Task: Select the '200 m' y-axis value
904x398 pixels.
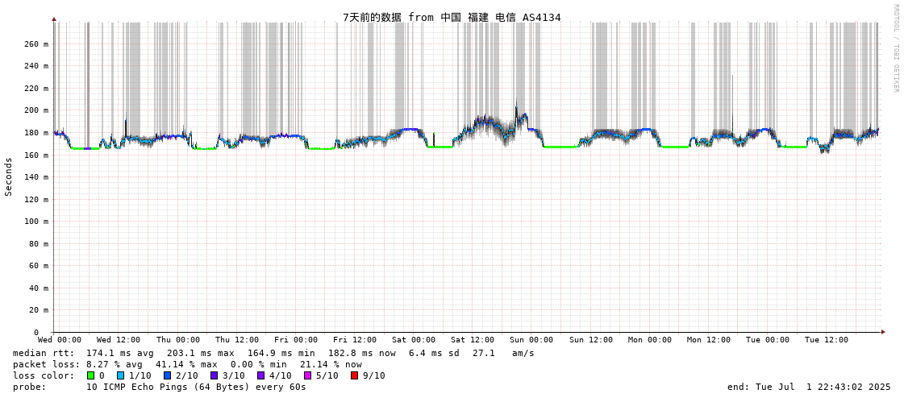Action: point(36,110)
